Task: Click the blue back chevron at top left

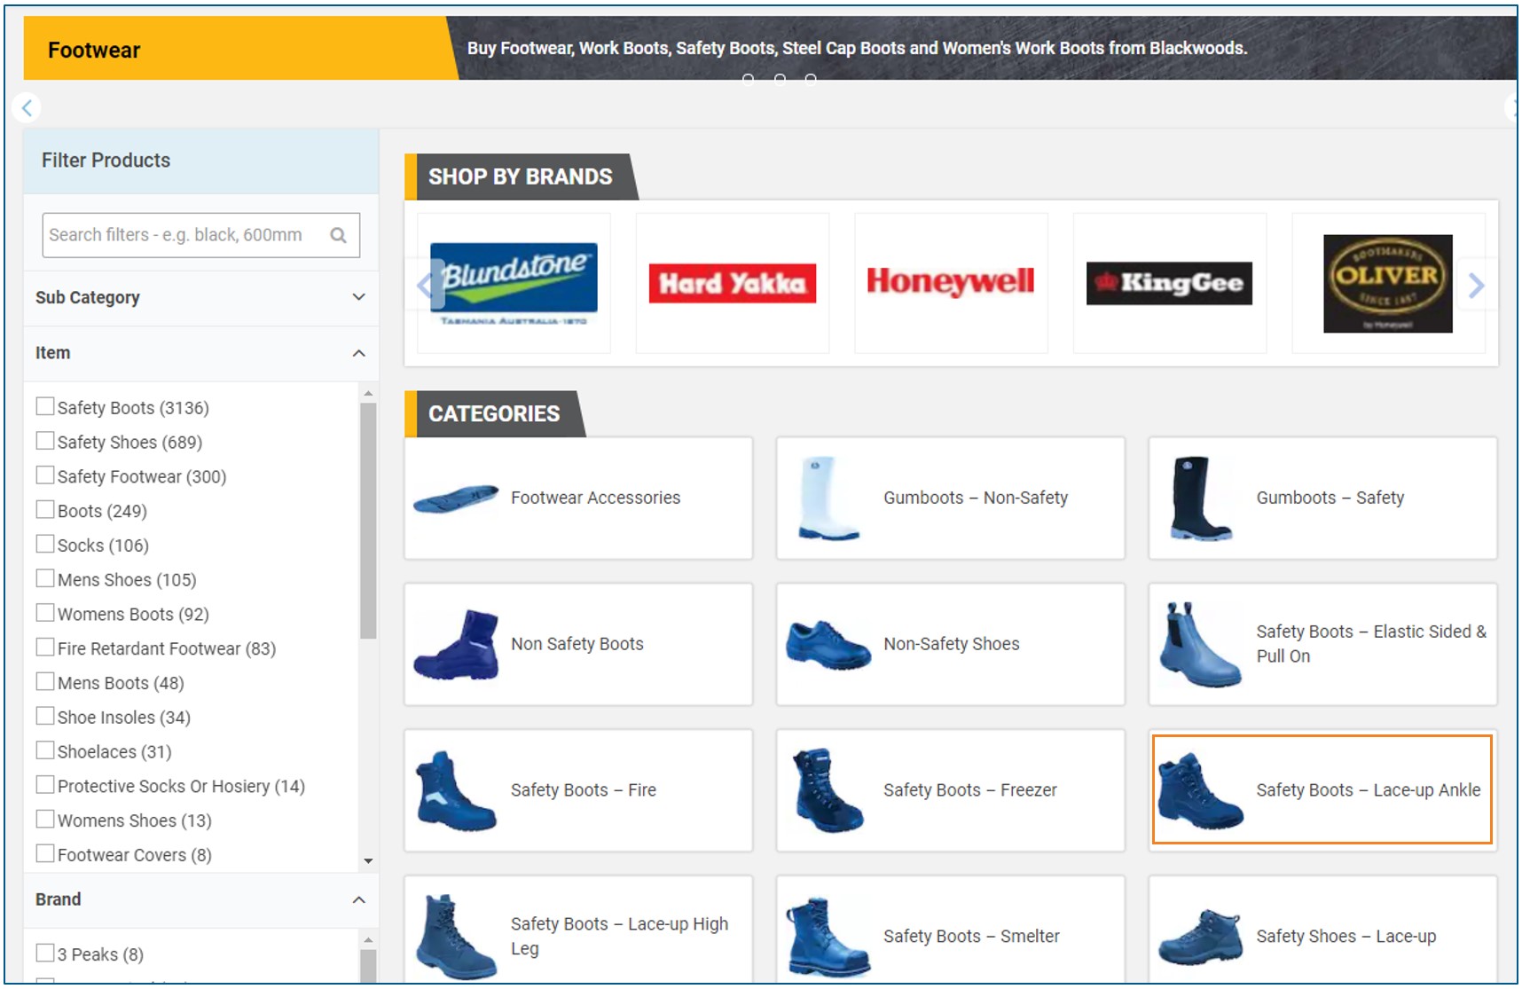Action: [27, 107]
